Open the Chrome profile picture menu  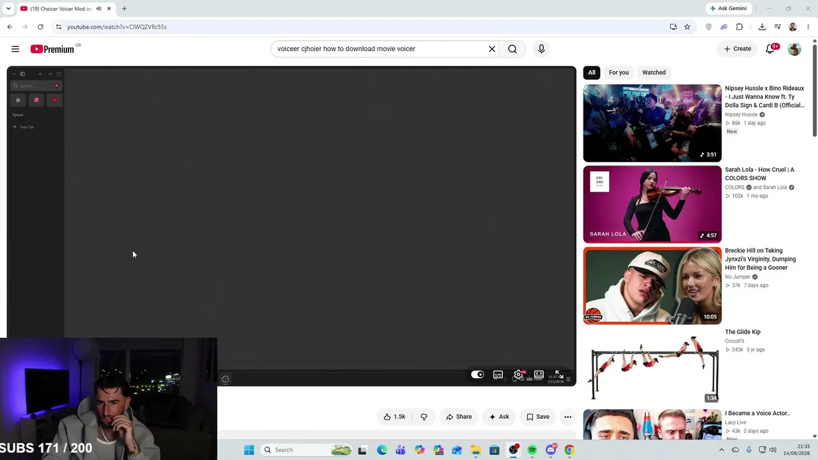(793, 27)
